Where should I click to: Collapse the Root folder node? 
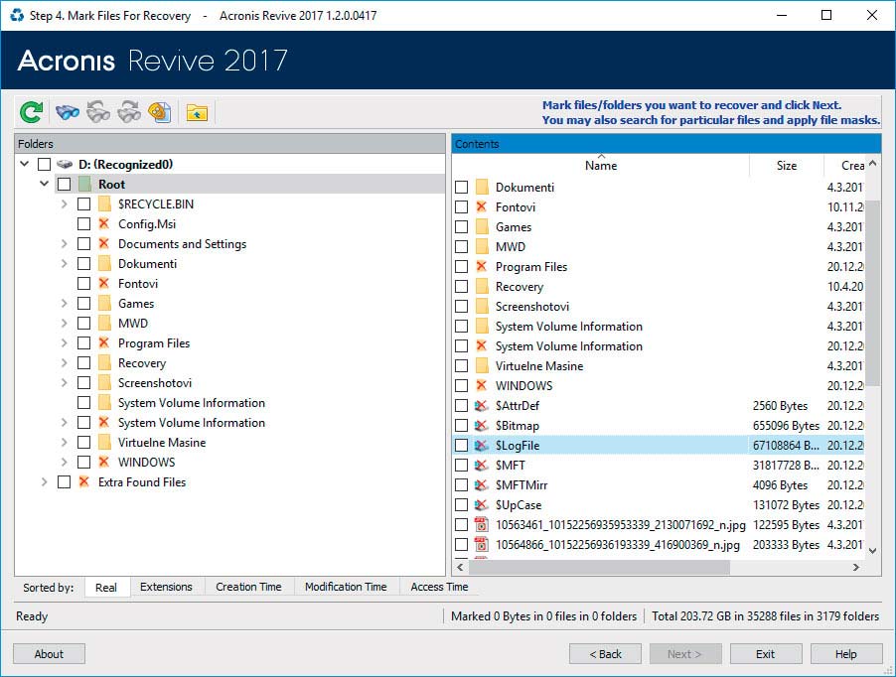[x=44, y=184]
